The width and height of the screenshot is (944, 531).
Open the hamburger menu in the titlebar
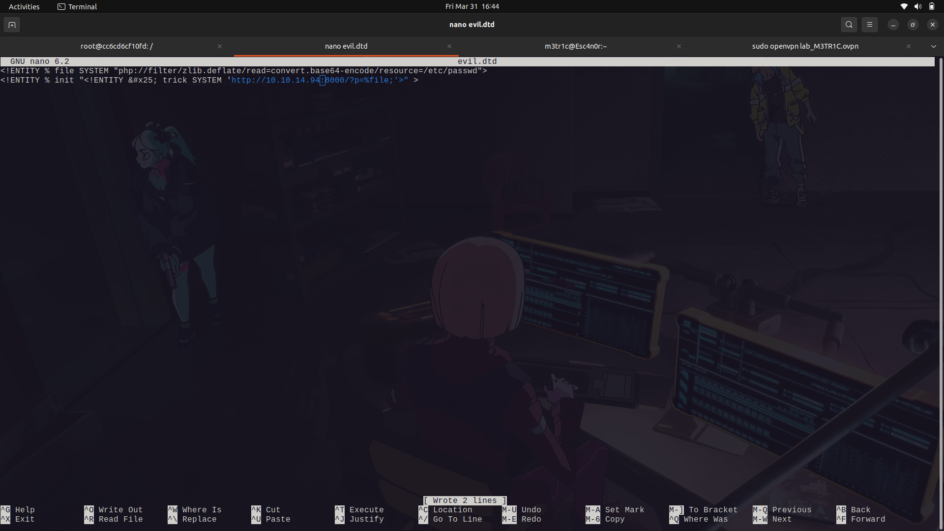[x=869, y=24]
